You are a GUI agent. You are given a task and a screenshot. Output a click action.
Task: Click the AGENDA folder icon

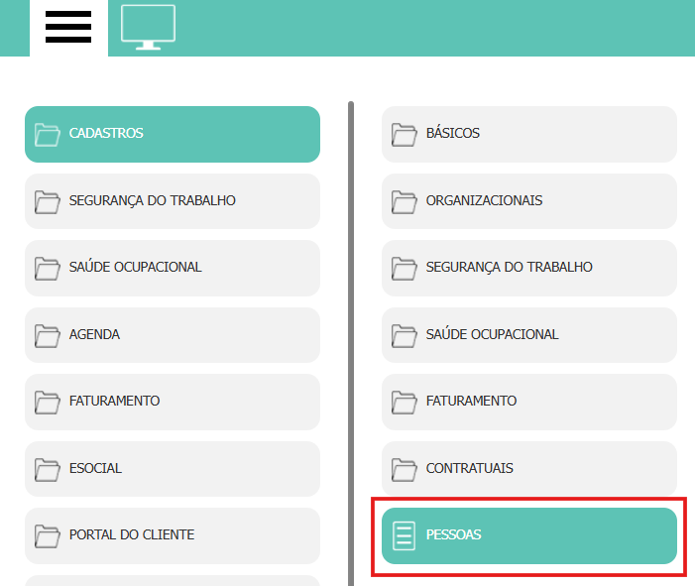tap(47, 336)
